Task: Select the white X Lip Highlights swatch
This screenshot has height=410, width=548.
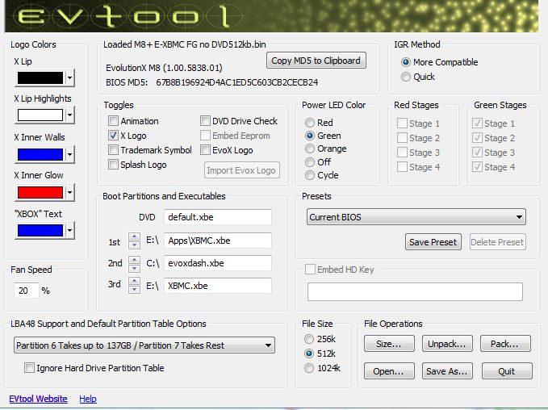Action: (40, 115)
